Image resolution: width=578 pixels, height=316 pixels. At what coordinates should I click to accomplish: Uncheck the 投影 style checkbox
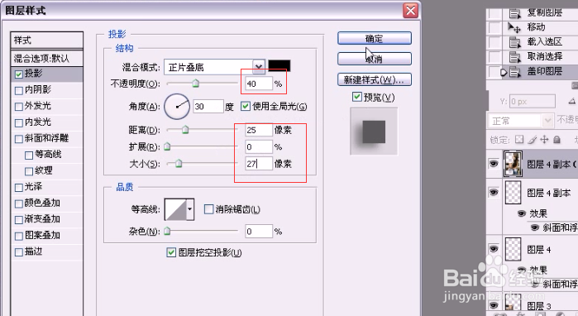(19, 74)
